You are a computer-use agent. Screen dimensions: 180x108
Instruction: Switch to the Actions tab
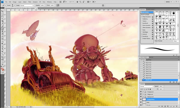click(x=149, y=60)
